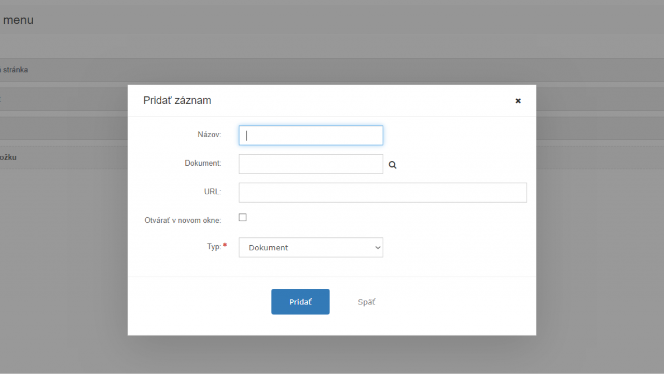Click the Otvárať v novom okne label
Image resolution: width=664 pixels, height=374 pixels.
point(183,220)
